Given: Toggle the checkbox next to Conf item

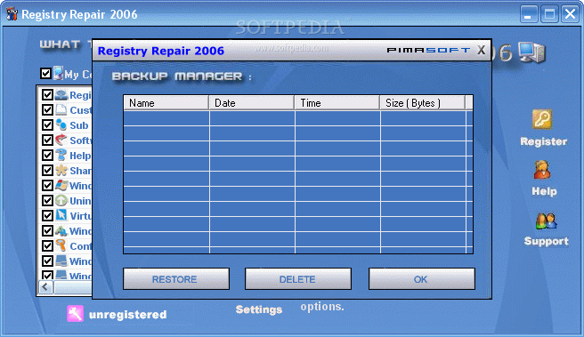Looking at the screenshot, I should (x=47, y=245).
